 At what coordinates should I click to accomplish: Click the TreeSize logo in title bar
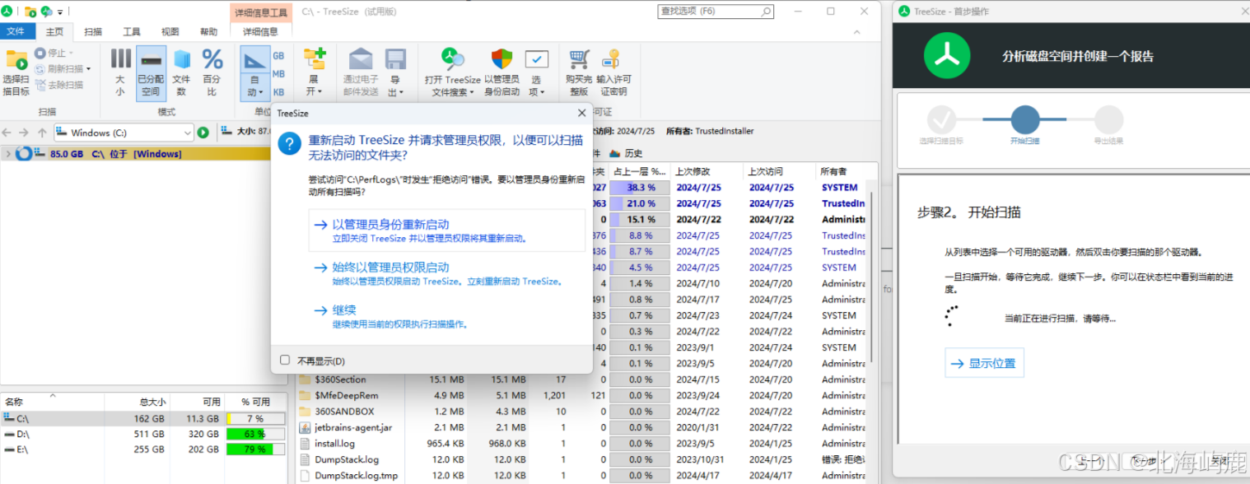click(7, 12)
